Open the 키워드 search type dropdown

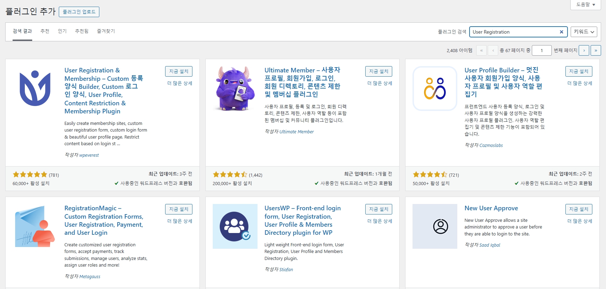[x=584, y=32]
